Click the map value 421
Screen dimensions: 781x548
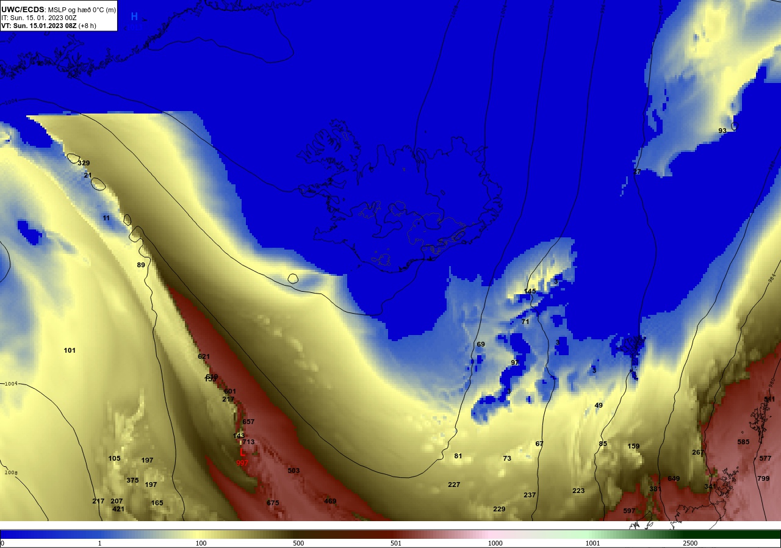[118, 509]
